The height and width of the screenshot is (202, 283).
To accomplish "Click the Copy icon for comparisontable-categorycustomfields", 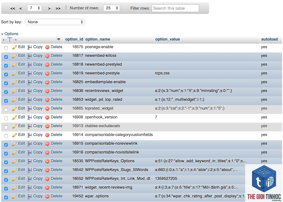I will coord(30,135).
